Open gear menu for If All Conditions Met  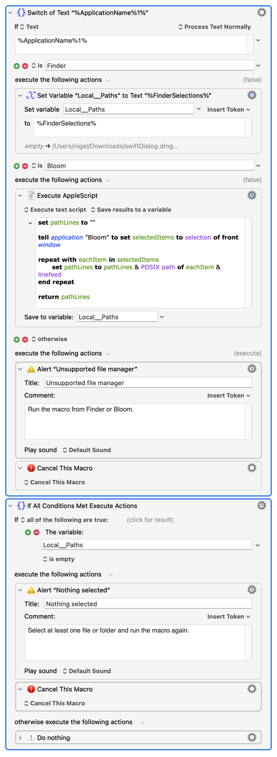coord(262,506)
